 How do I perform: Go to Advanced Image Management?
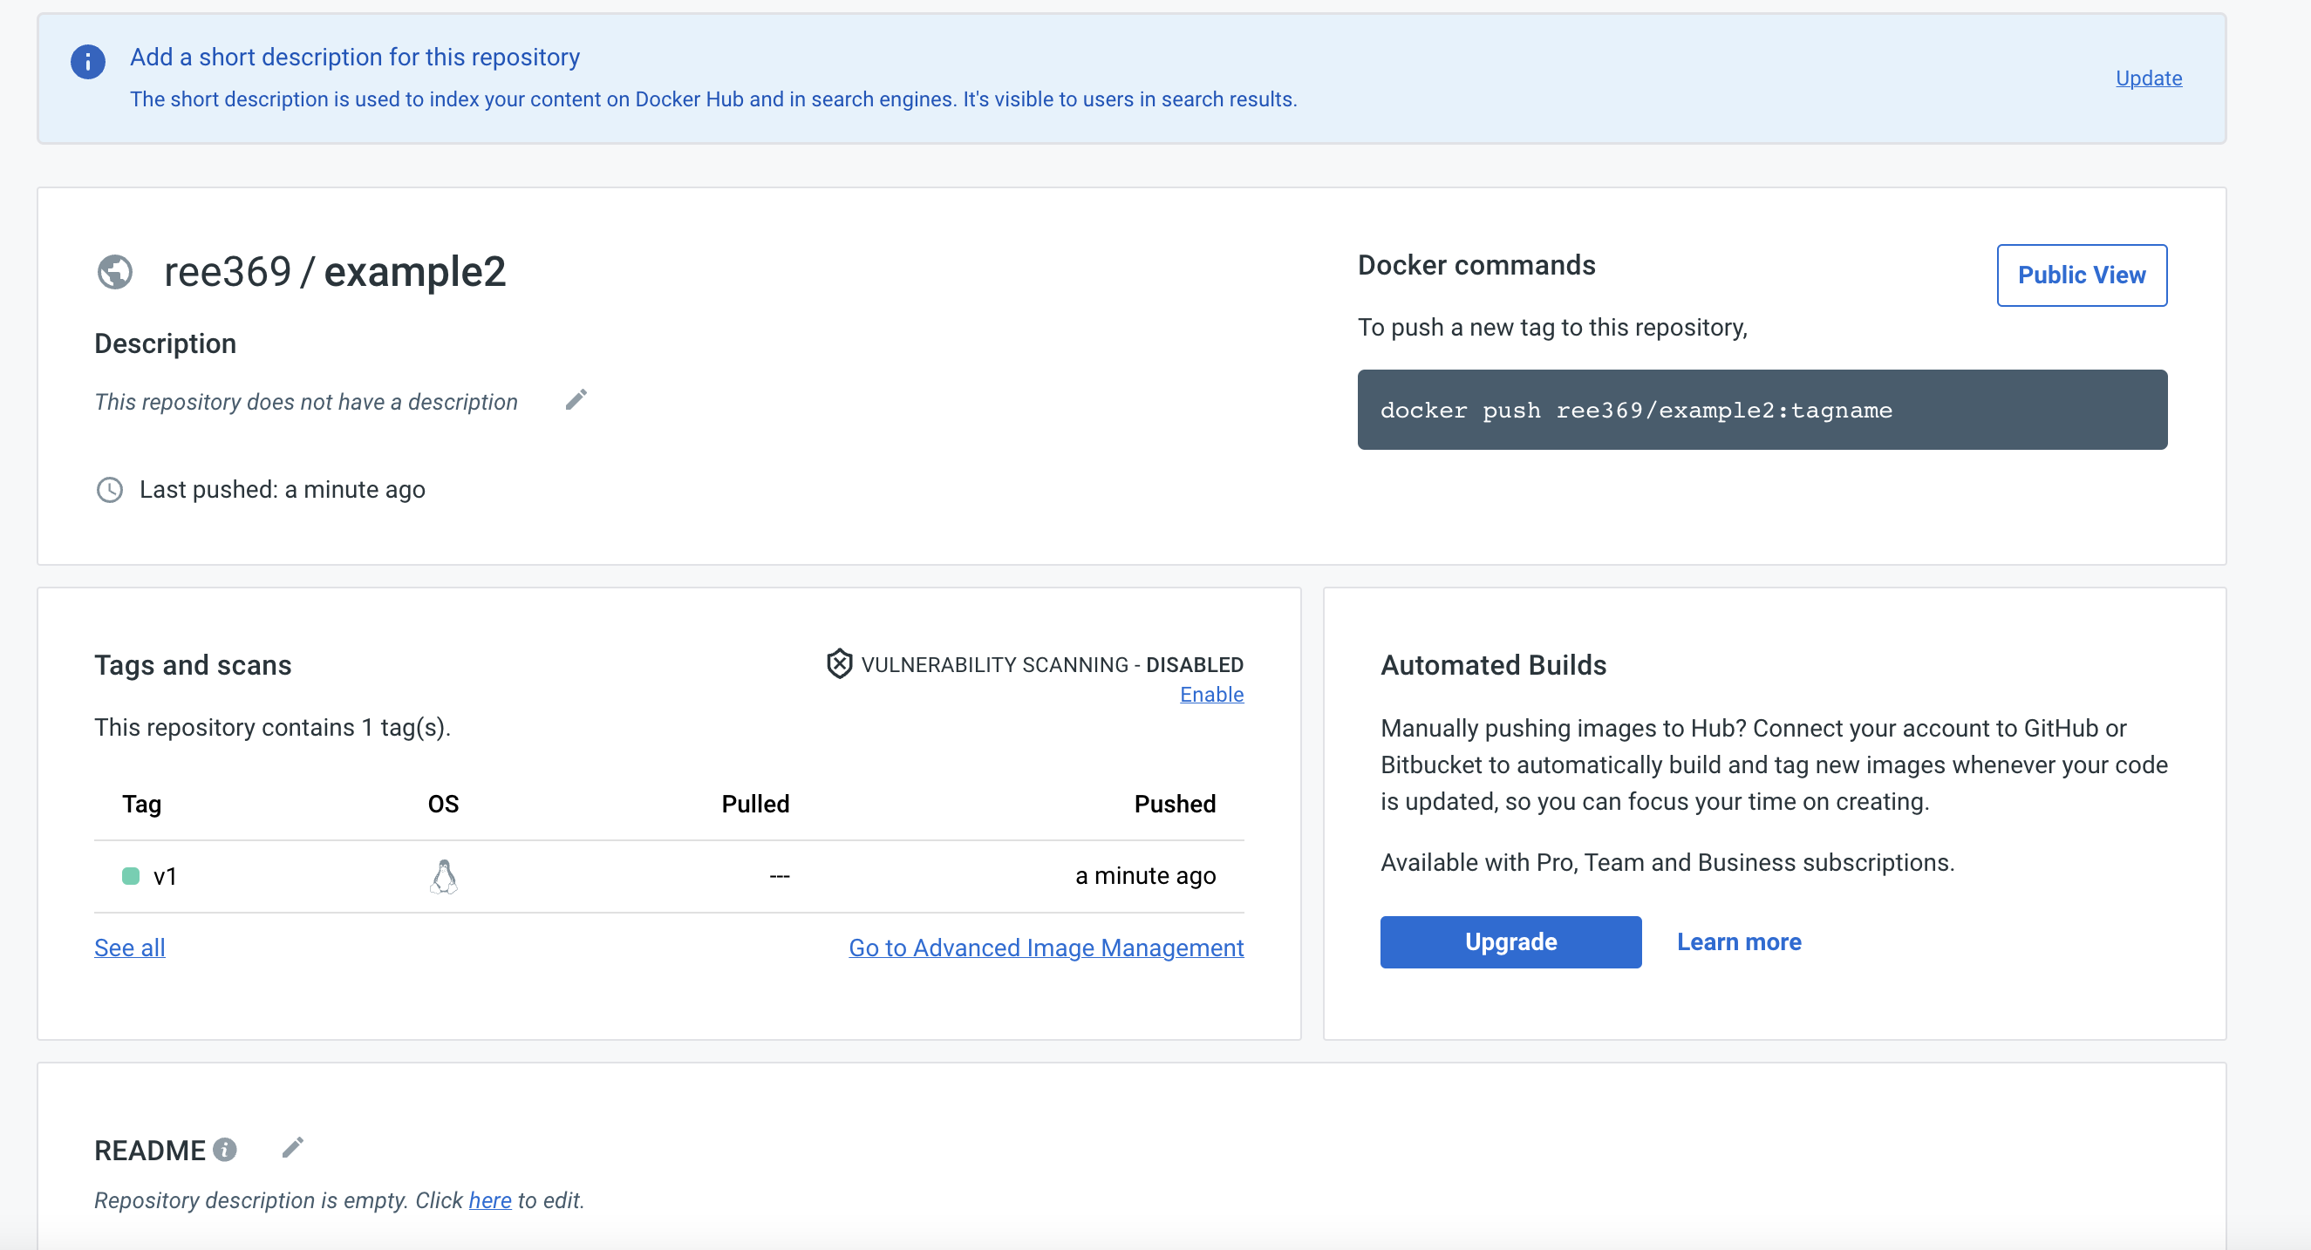coord(1045,947)
